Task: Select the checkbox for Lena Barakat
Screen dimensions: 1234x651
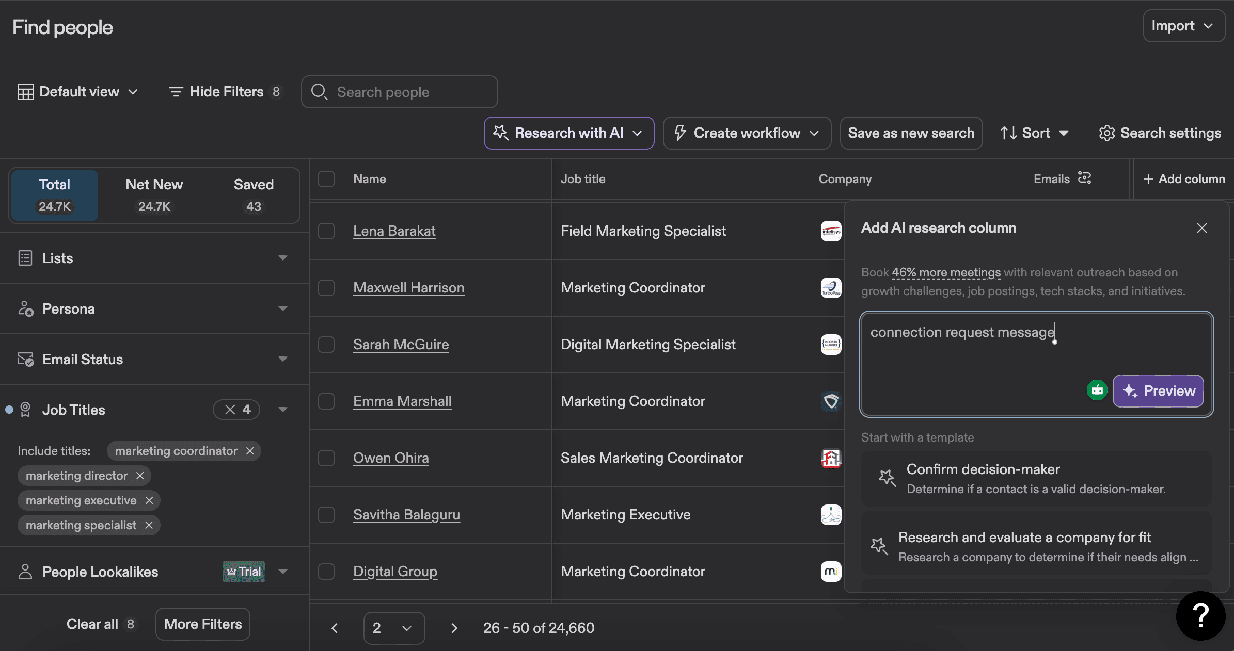Action: click(326, 231)
